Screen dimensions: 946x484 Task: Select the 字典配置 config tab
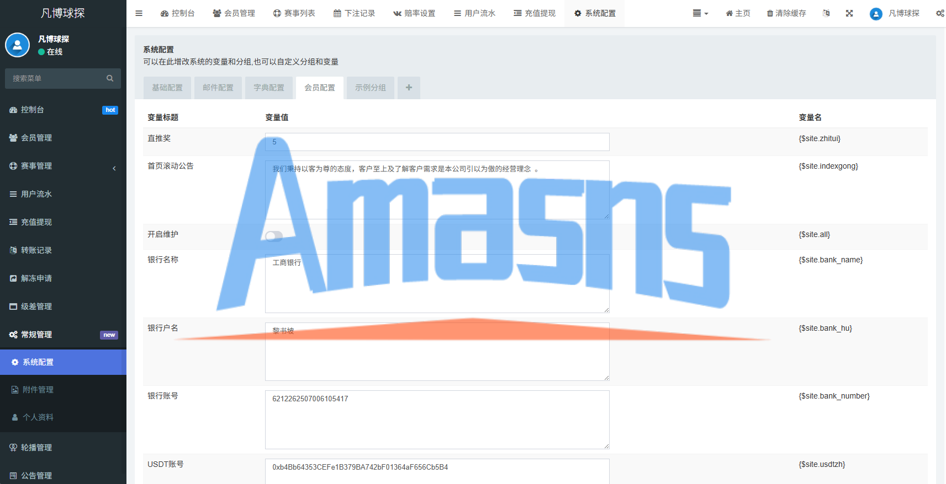269,88
